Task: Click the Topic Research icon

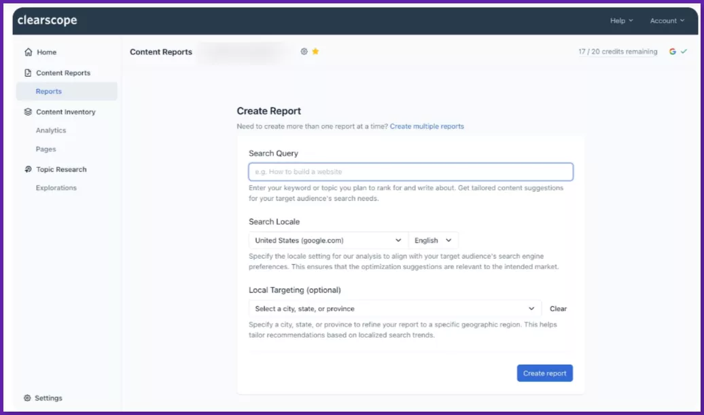Action: [28, 170]
